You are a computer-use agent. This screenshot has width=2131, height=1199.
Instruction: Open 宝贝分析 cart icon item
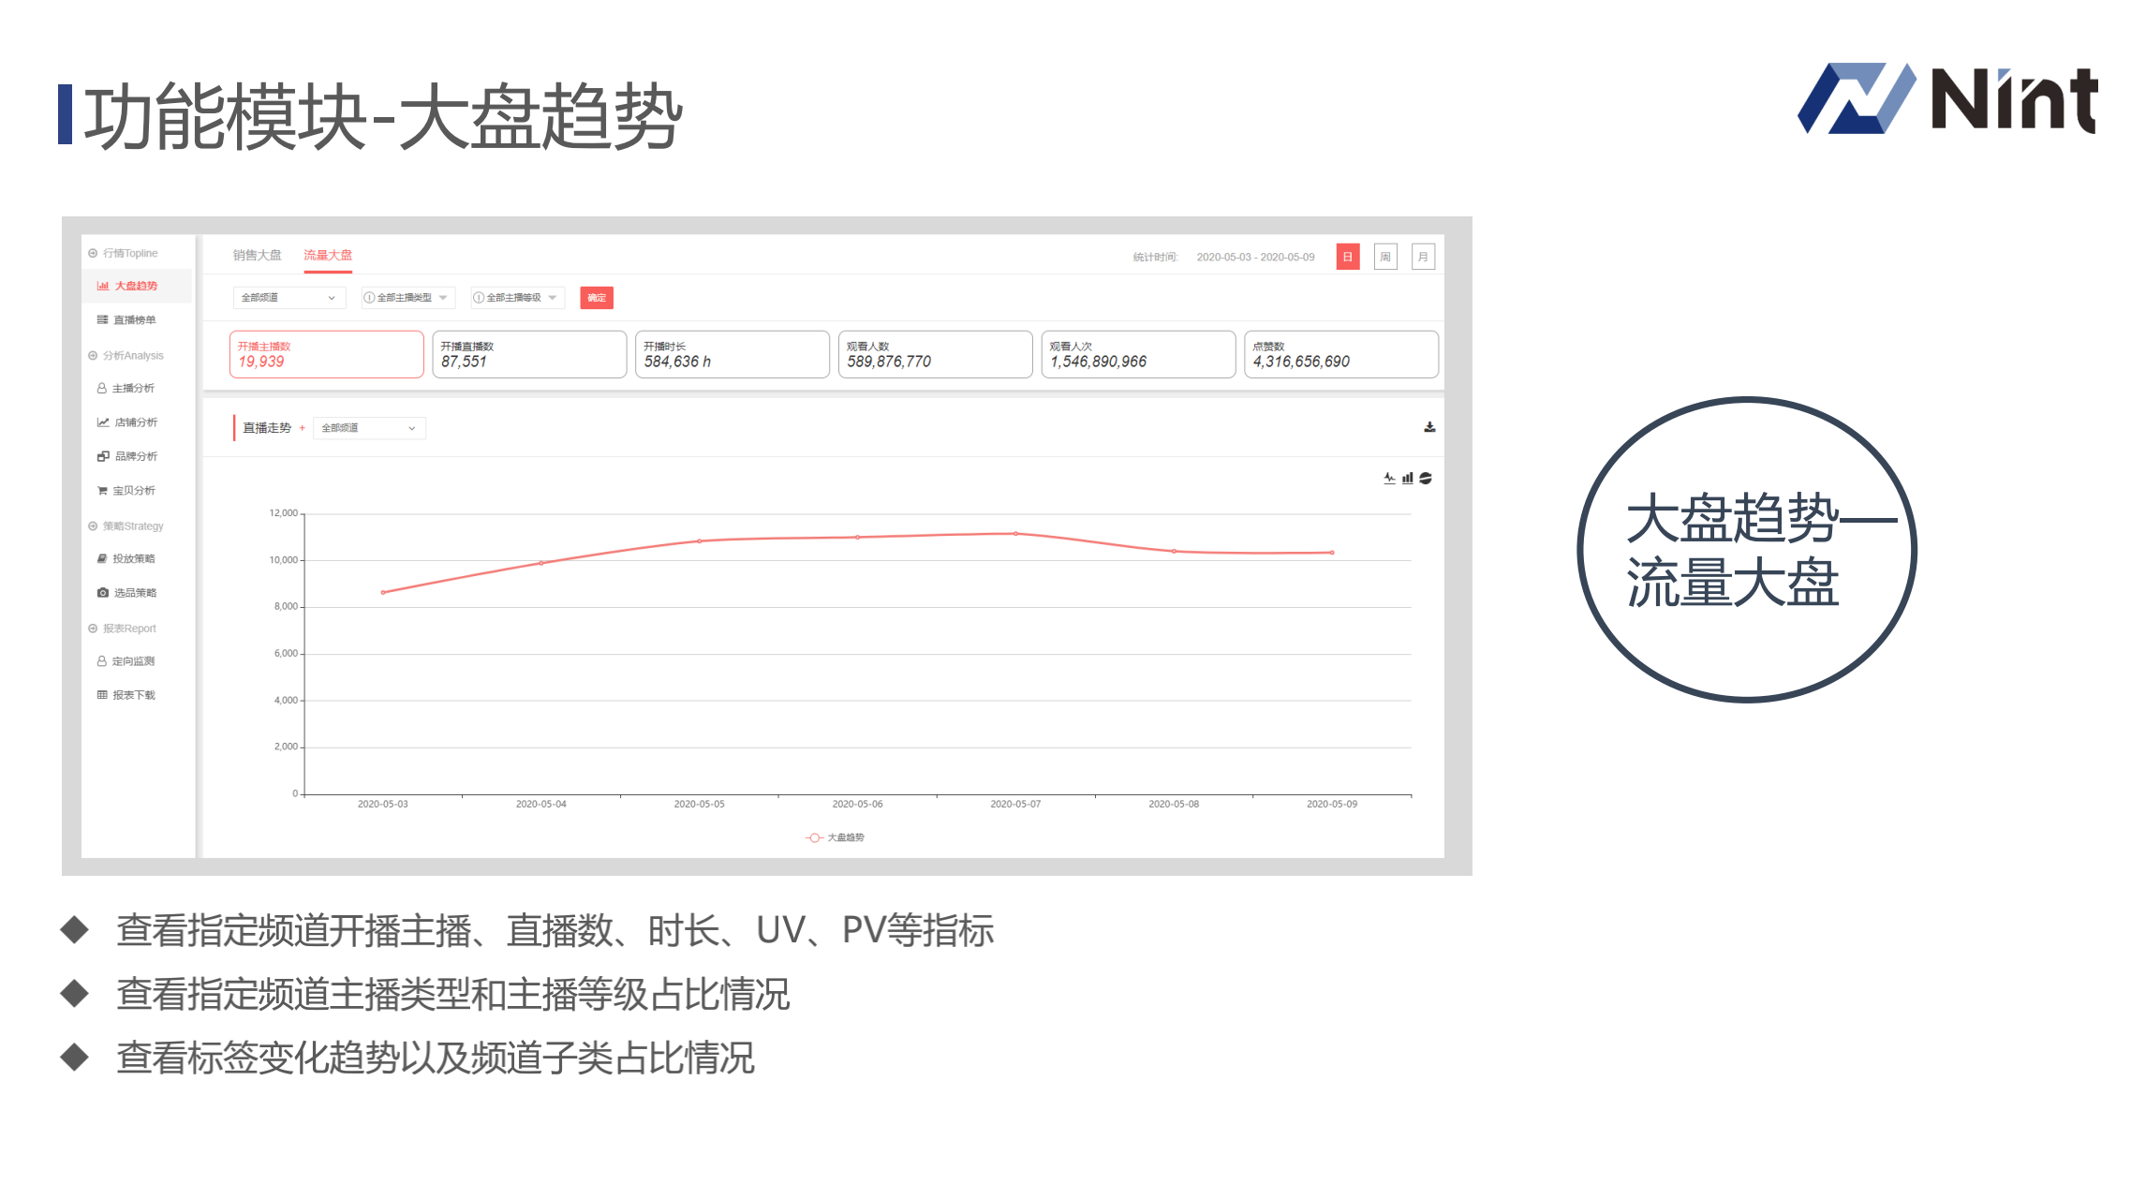(x=132, y=491)
